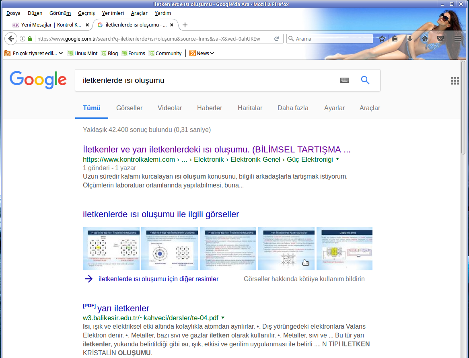Show bookmarks list icon

tap(395, 39)
